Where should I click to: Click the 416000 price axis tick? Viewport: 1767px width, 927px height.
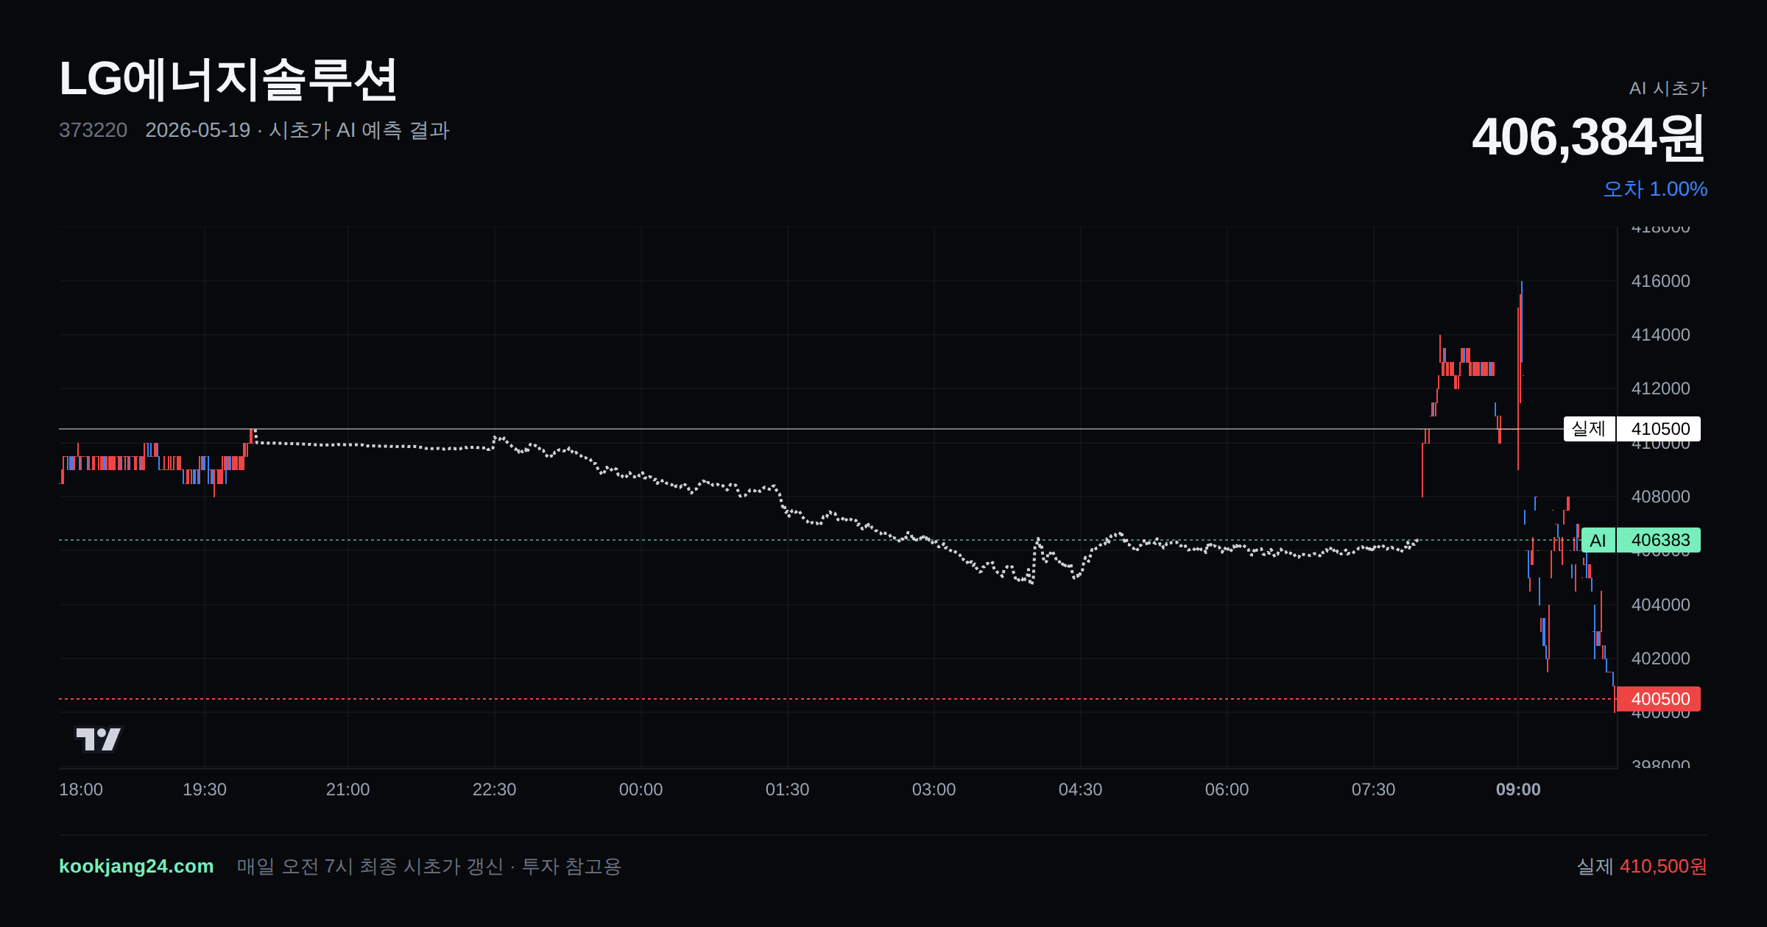(x=1660, y=281)
